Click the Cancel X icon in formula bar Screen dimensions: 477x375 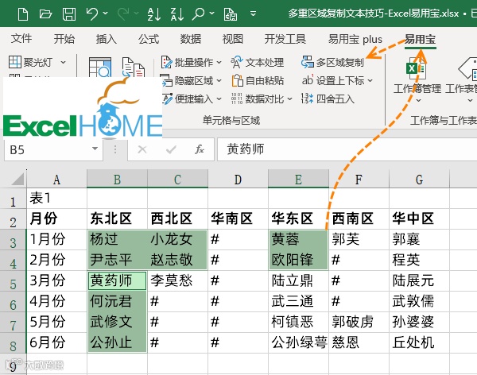(x=142, y=149)
